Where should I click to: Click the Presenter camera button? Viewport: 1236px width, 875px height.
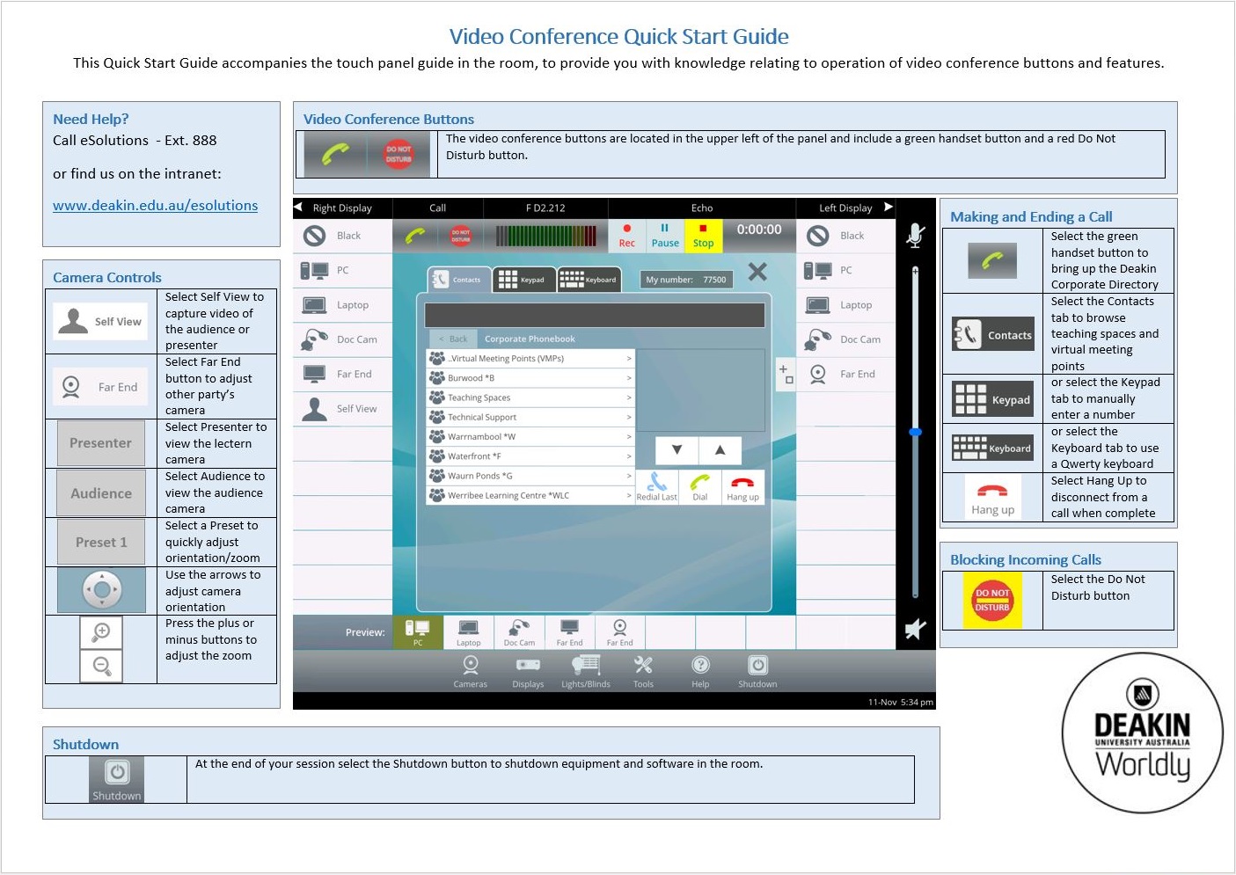101,443
